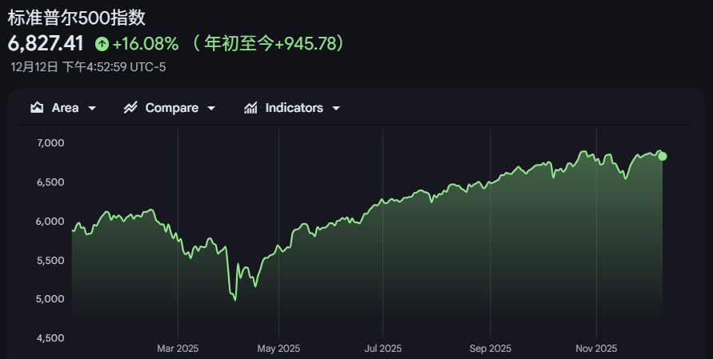Image resolution: width=713 pixels, height=359 pixels.
Task: Click the 4,500 y-axis label
Action: [50, 338]
